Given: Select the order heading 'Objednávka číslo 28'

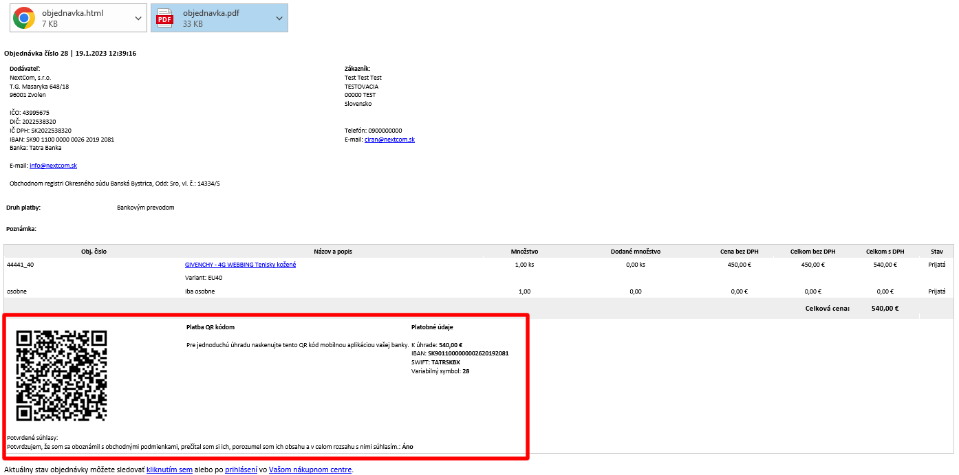Looking at the screenshot, I should [x=36, y=53].
